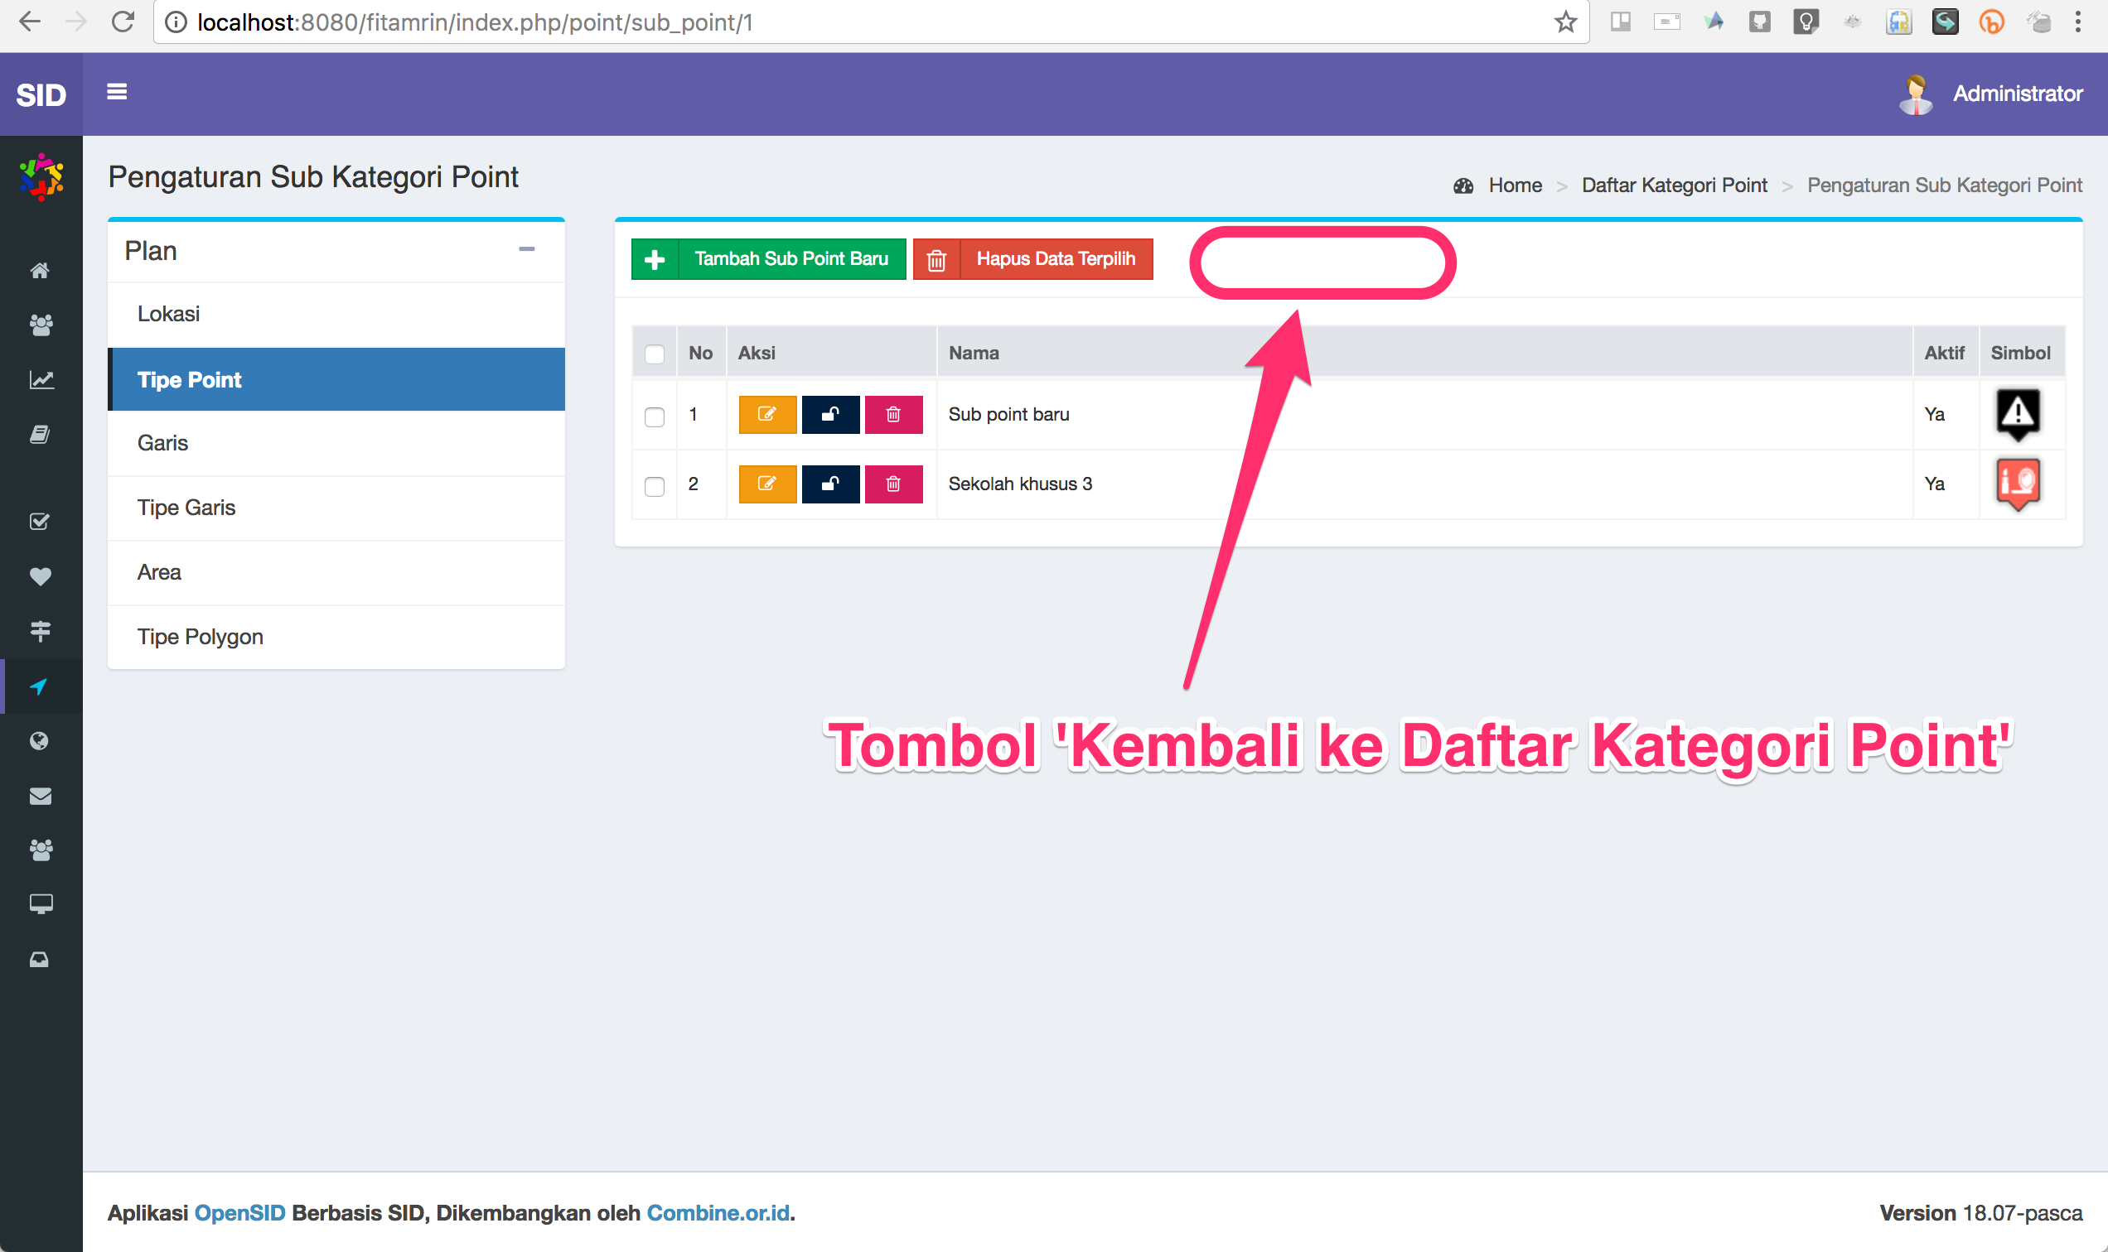Click the signpost map icon in sidebar
This screenshot has height=1252, width=2108.
(40, 631)
